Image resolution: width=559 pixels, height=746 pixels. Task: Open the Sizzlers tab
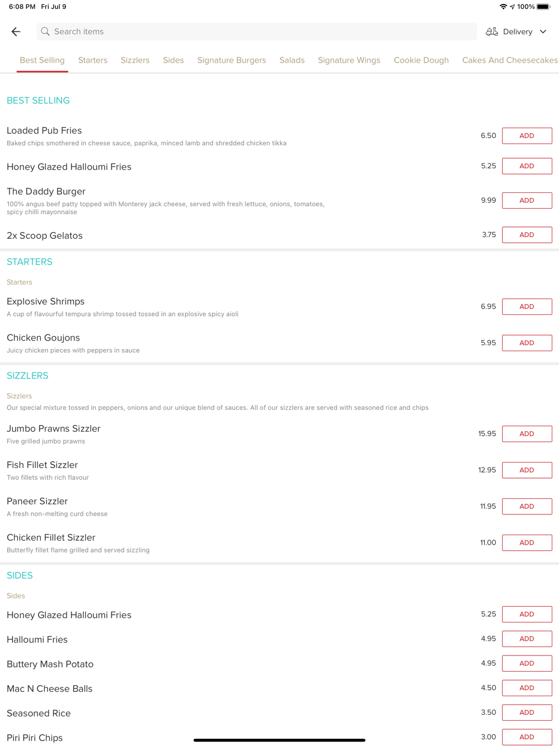[135, 60]
